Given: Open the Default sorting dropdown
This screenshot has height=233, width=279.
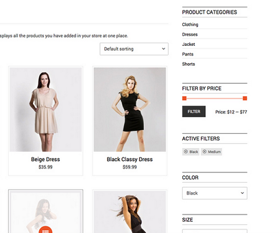Looking at the screenshot, I should click(x=134, y=49).
